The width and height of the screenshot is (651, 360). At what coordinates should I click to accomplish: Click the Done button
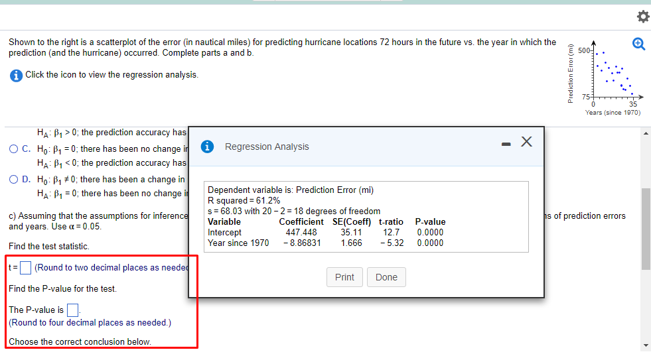tap(386, 277)
